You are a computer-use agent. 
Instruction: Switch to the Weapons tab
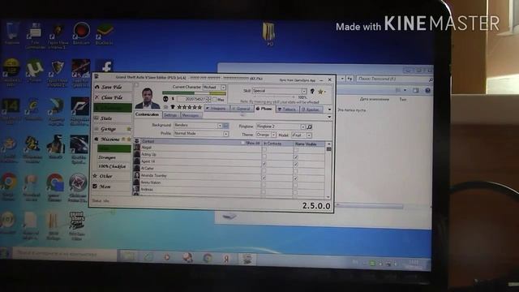(x=217, y=108)
